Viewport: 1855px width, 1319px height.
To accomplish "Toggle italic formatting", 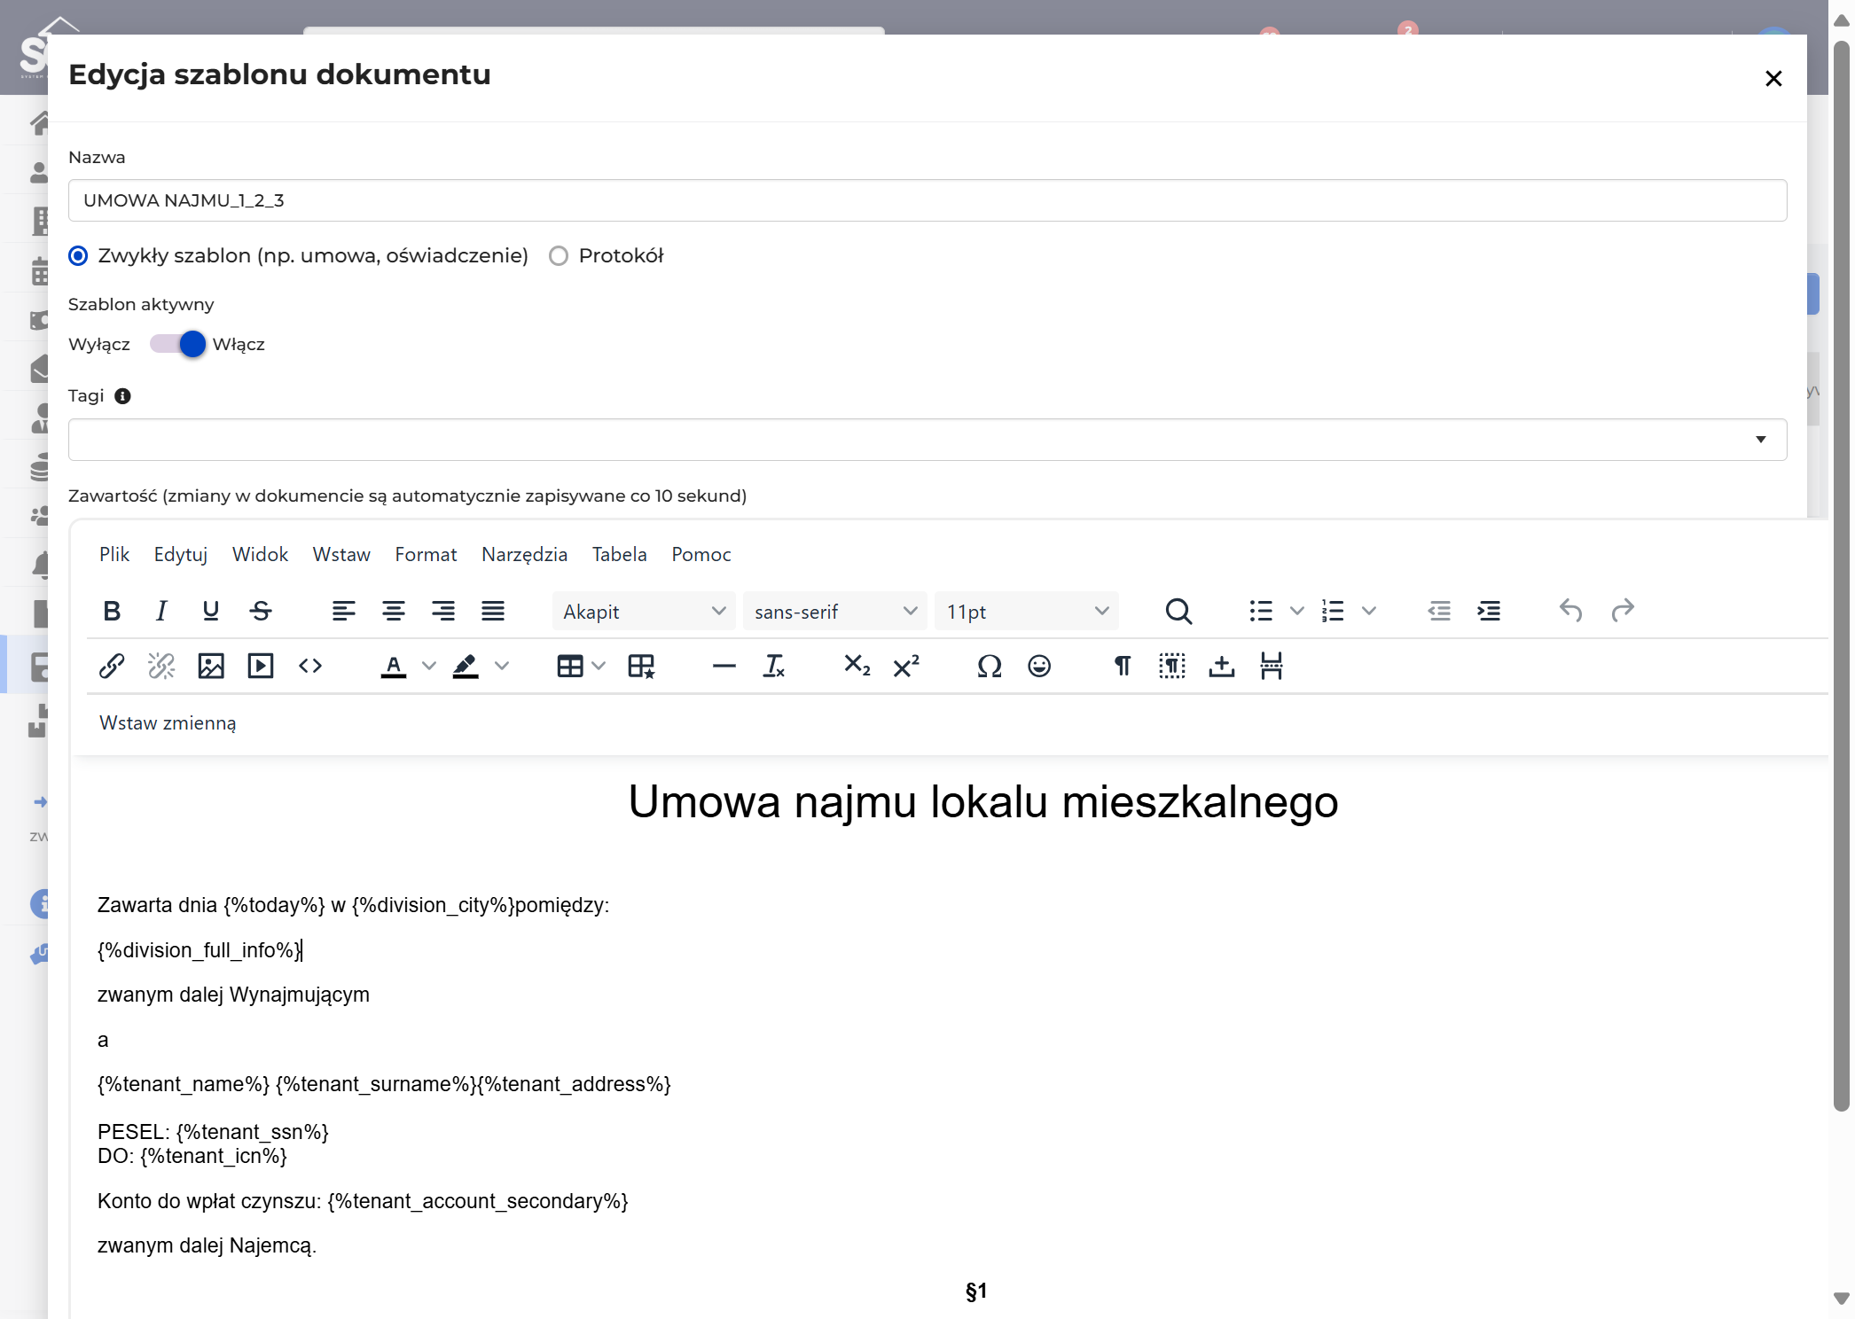I will click(x=161, y=611).
